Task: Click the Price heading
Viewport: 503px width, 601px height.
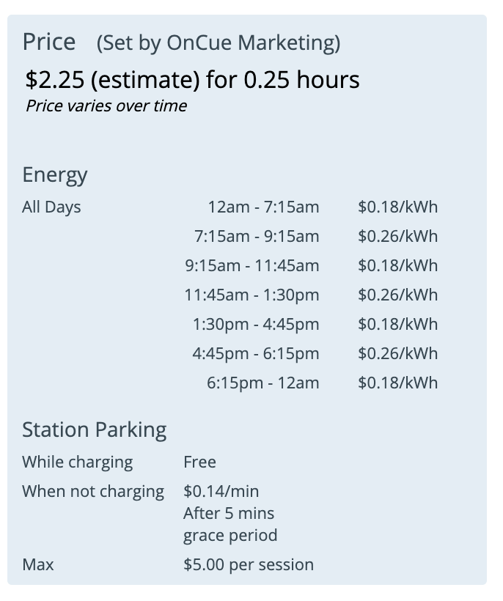Action: 49,42
